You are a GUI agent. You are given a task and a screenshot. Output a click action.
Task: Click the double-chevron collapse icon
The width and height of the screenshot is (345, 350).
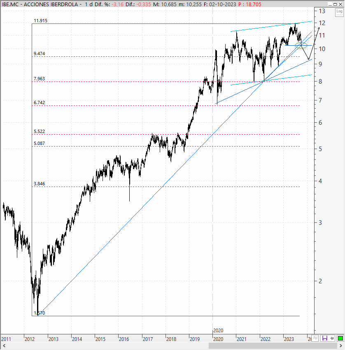point(315,338)
